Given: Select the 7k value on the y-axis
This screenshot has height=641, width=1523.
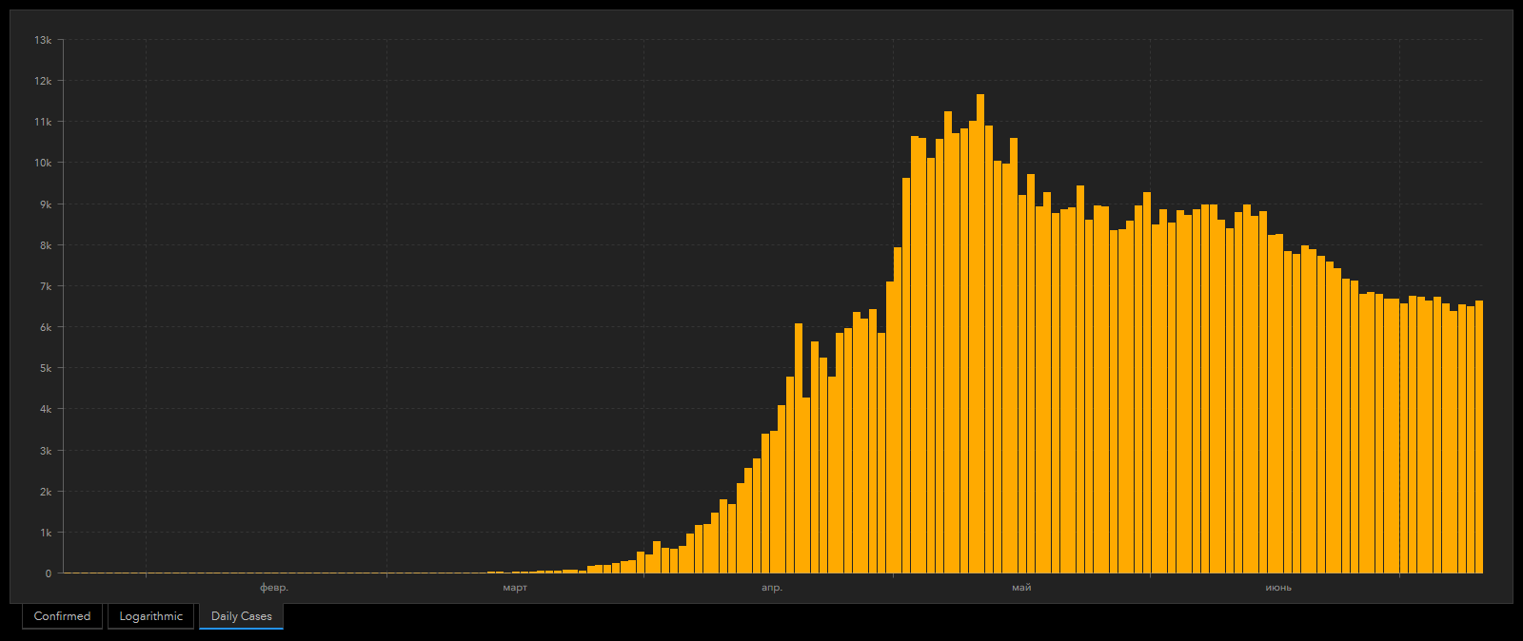Looking at the screenshot, I should [45, 286].
